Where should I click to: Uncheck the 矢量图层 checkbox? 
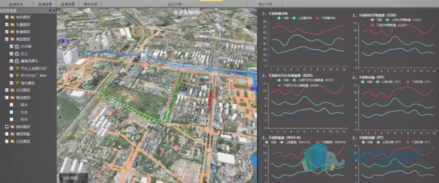coord(7,24)
